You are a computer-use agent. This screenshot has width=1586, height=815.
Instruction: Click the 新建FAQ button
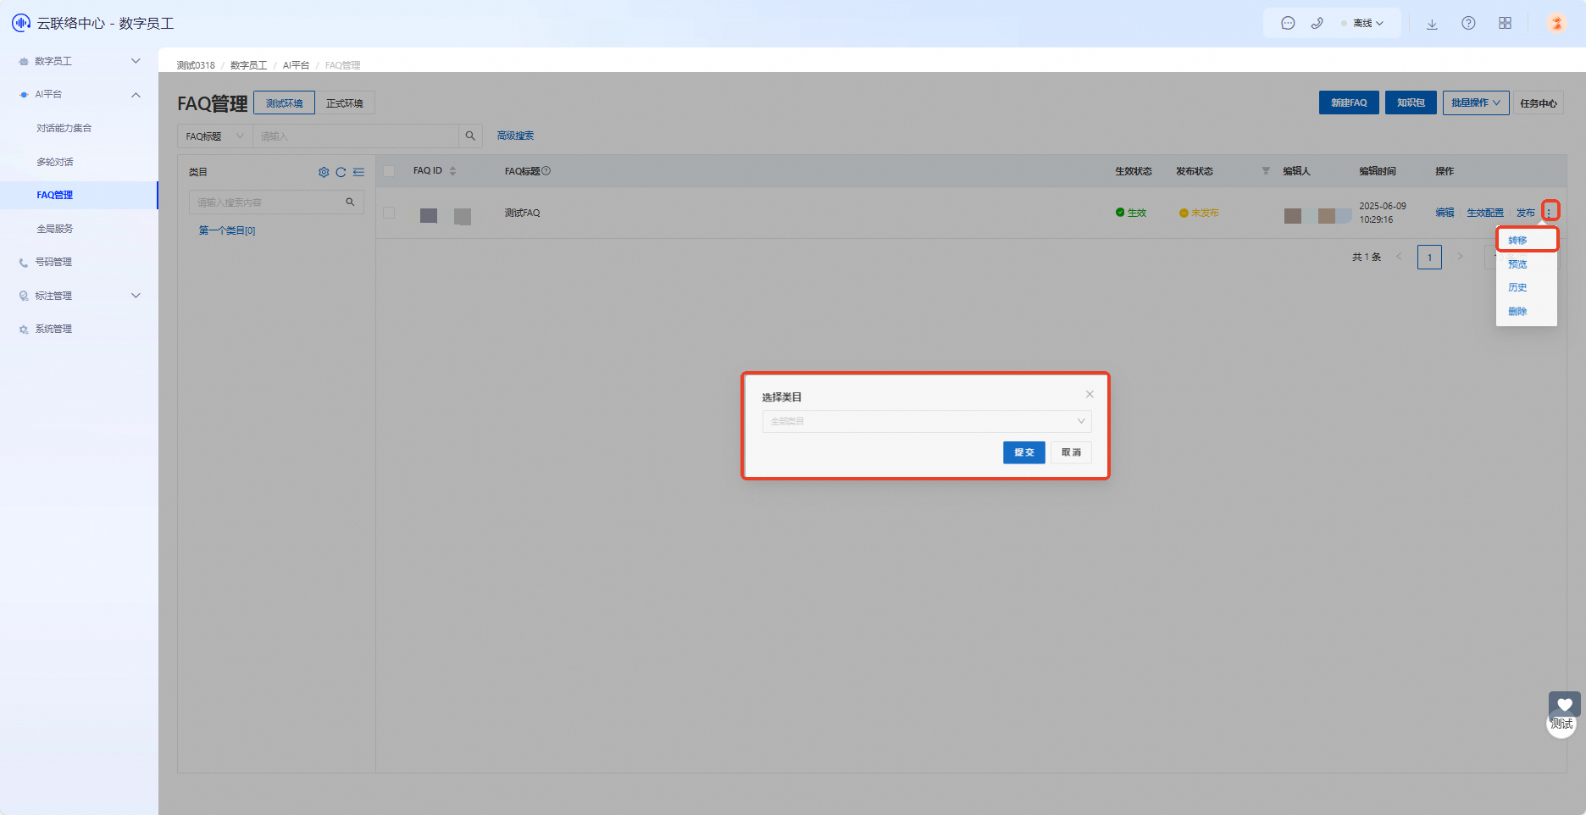1349,103
